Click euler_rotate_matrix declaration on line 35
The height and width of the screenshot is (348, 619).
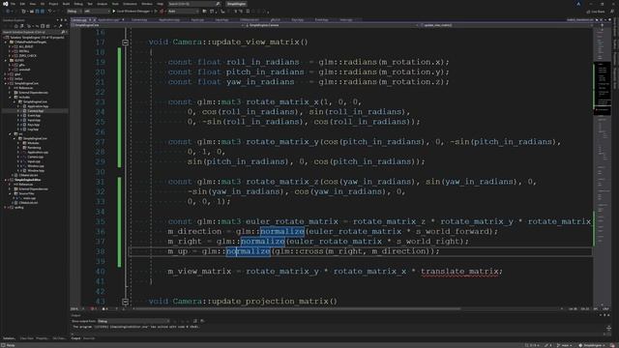click(292, 221)
